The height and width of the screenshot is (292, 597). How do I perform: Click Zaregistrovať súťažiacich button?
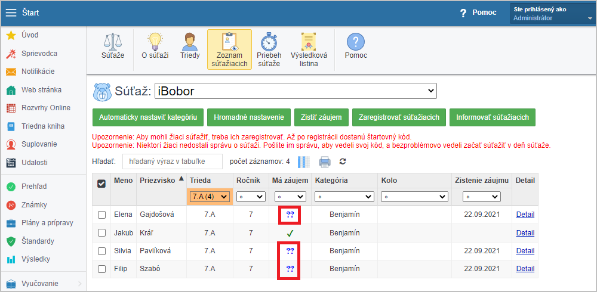click(399, 117)
